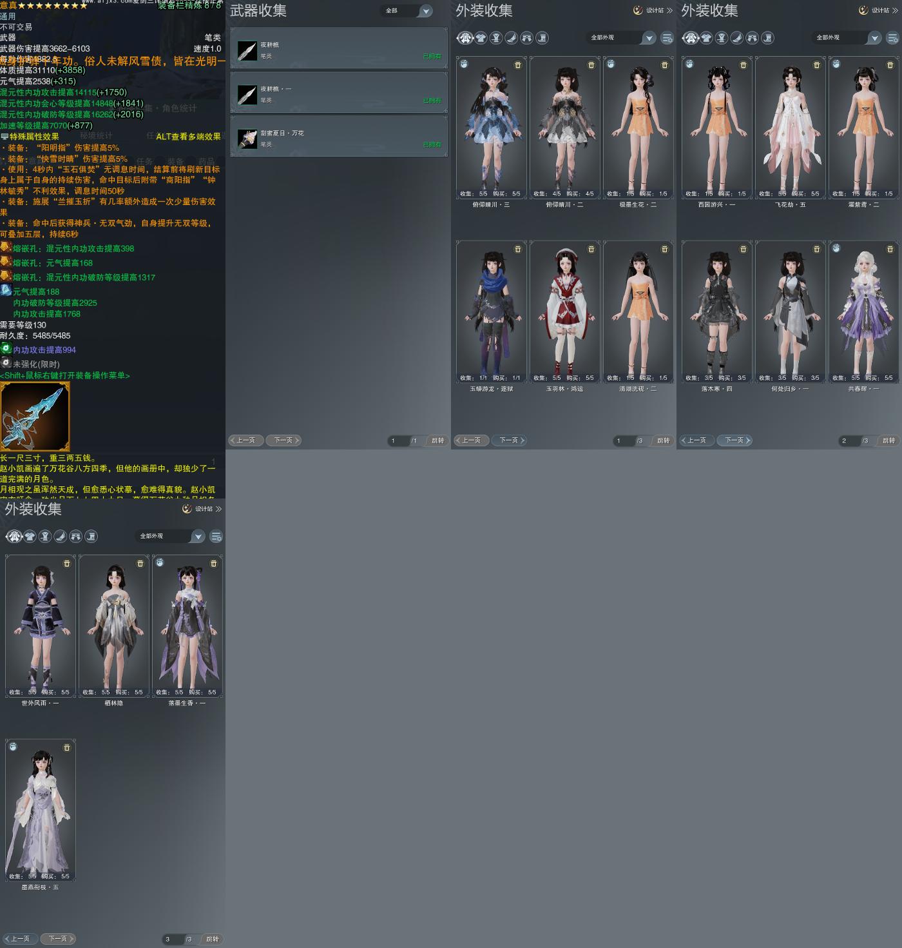Click the 梨寄夏日·万花 weapon icon
Image resolution: width=902 pixels, height=948 pixels.
click(x=247, y=139)
